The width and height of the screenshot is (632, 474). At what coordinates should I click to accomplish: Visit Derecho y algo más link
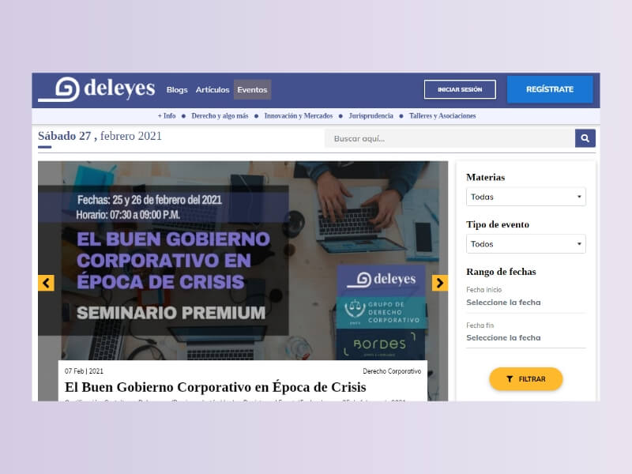pyautogui.click(x=220, y=115)
